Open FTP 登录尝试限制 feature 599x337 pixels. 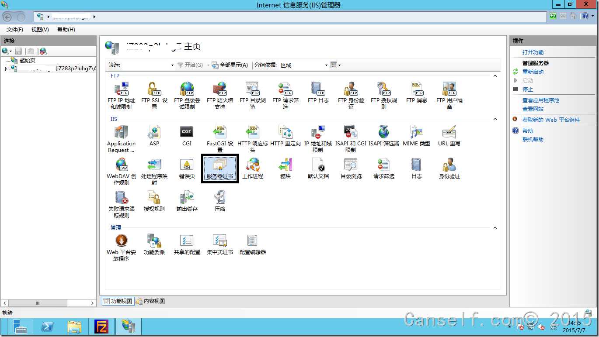[187, 95]
